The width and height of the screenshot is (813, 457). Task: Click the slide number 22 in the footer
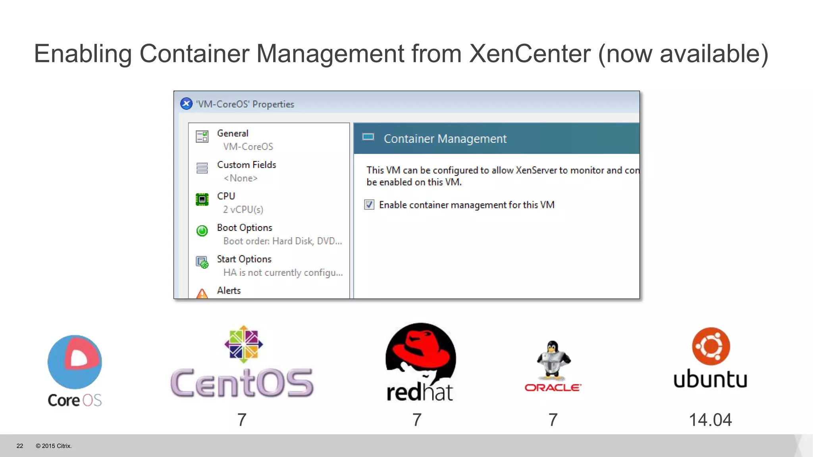pos(20,446)
